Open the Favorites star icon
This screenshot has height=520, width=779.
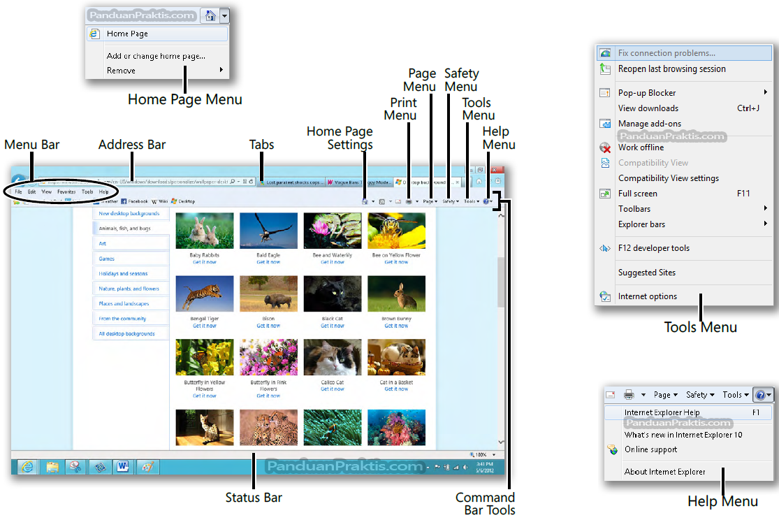click(x=488, y=182)
